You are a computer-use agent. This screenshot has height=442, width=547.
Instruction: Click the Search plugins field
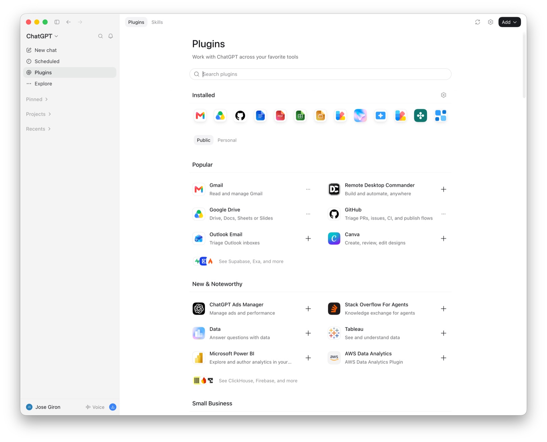coord(320,74)
